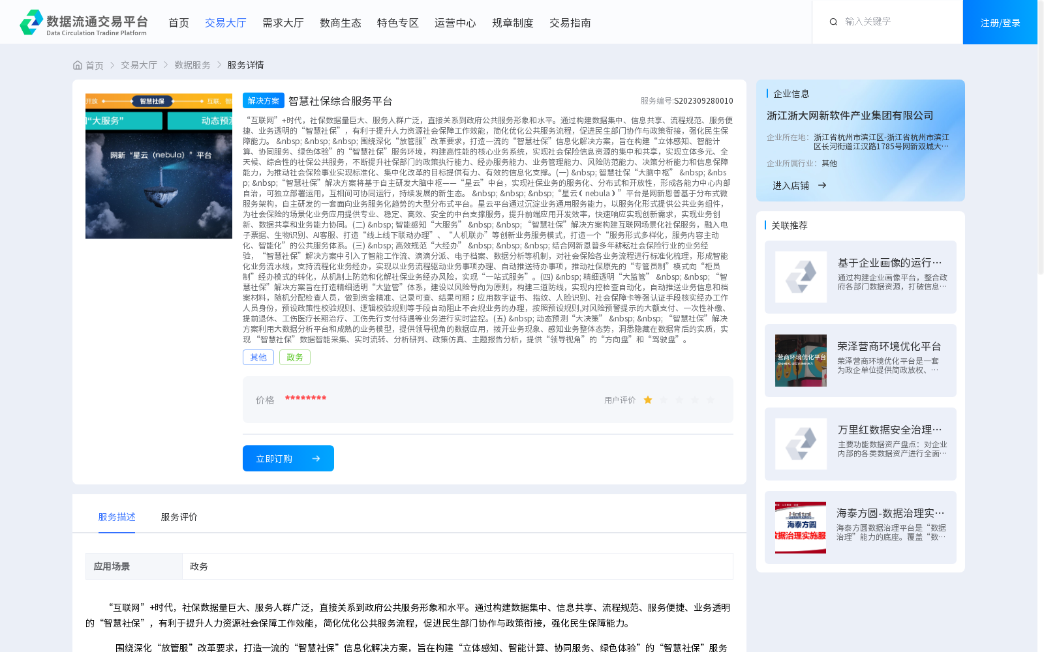Image resolution: width=1044 pixels, height=652 pixels.
Task: Open thumbnail of 基于企业画像的运行 recommendation
Action: point(801,277)
